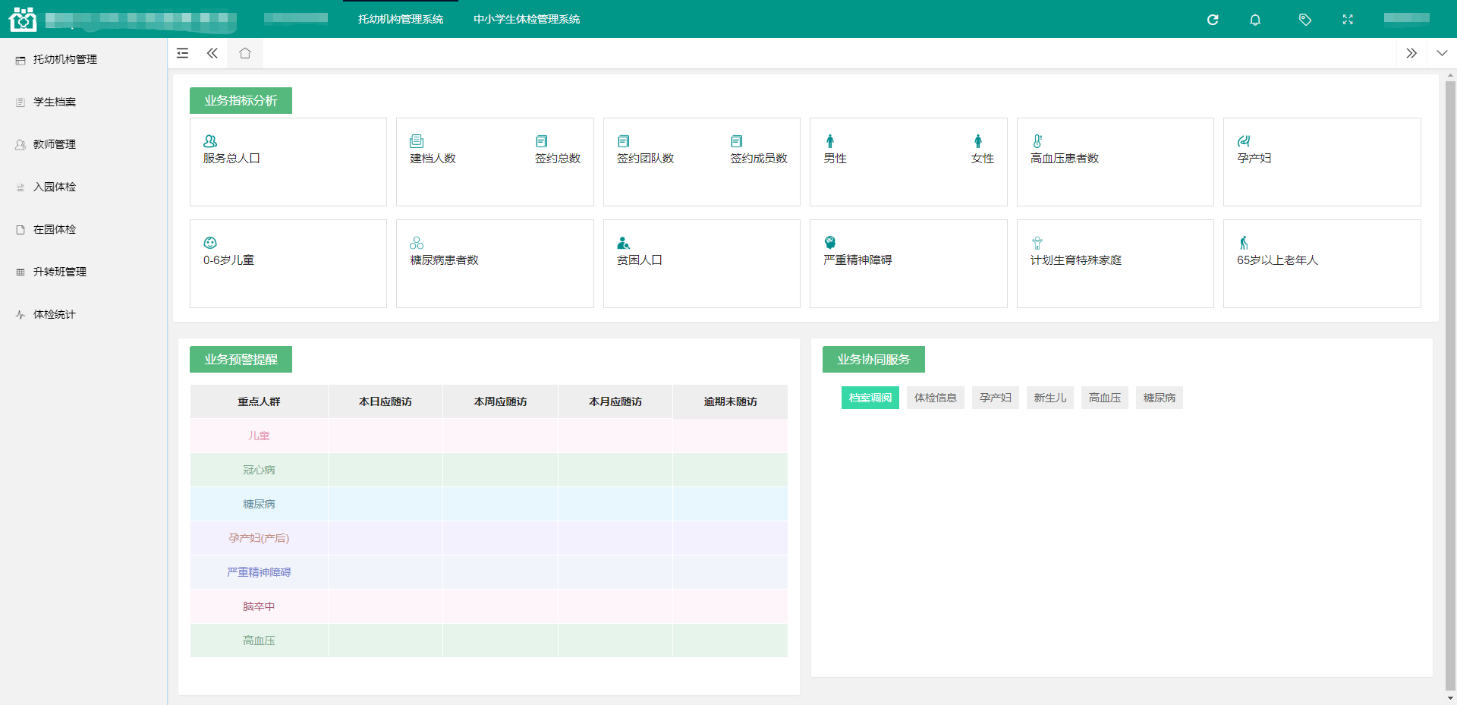The height and width of the screenshot is (705, 1457).
Task: Click the 严重精神障碍 head icon
Action: pyautogui.click(x=830, y=243)
